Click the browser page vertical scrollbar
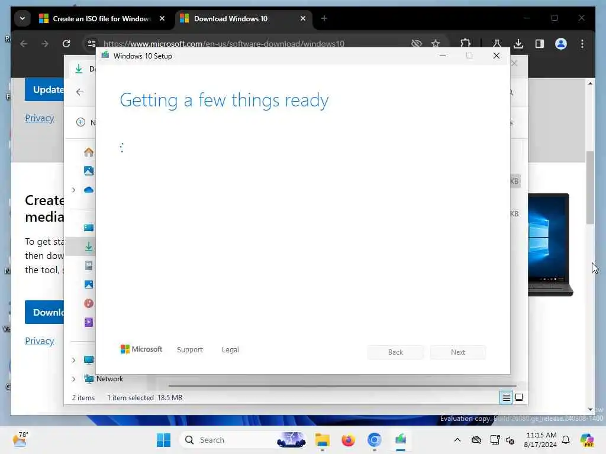Image resolution: width=606 pixels, height=454 pixels. pos(590,187)
